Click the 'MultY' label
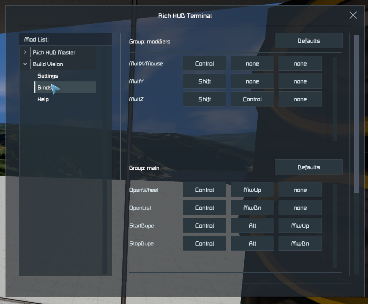The image size is (368, 304). click(x=136, y=81)
